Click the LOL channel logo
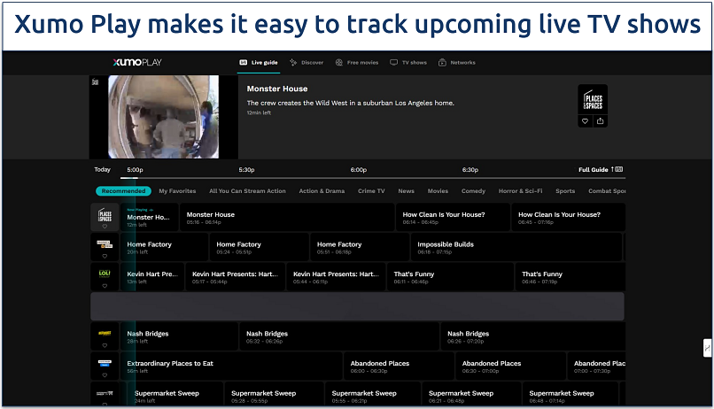This screenshot has height=409, width=714. (x=105, y=274)
